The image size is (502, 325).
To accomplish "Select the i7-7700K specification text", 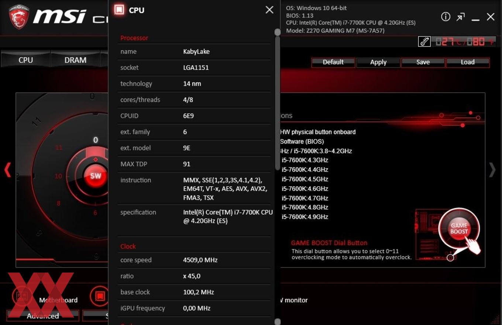I will [x=228, y=217].
